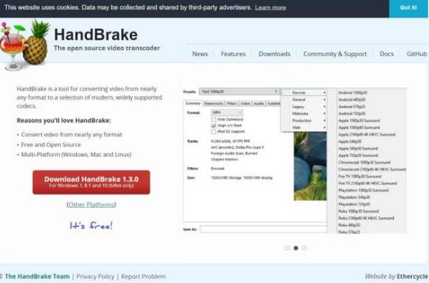
Task: Click the It's free! handwritten graphic
Action: coord(91,226)
